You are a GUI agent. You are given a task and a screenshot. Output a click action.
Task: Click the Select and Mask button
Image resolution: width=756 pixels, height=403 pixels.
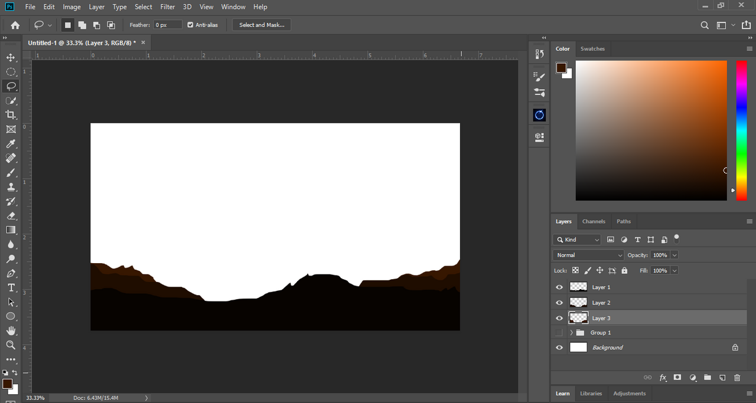[x=262, y=25]
